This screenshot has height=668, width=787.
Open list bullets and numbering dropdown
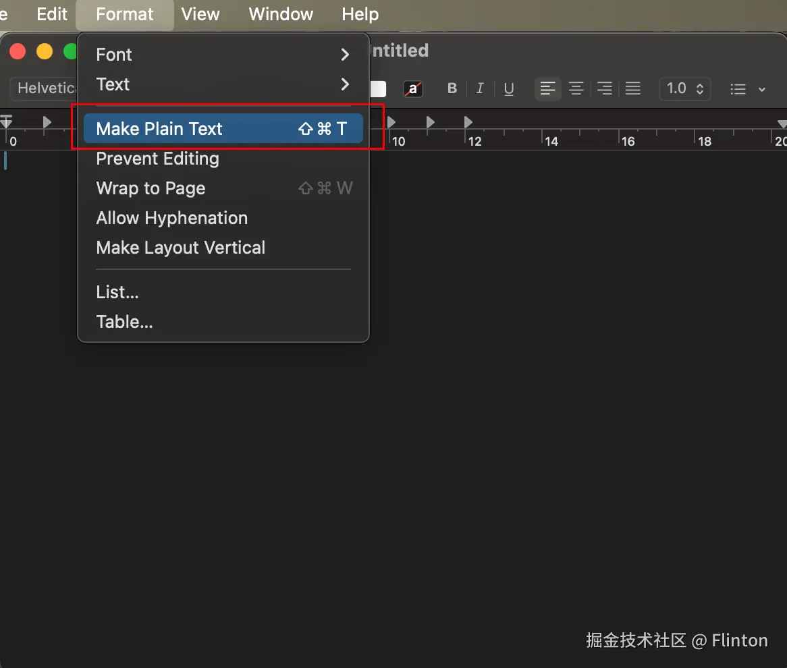coord(747,89)
